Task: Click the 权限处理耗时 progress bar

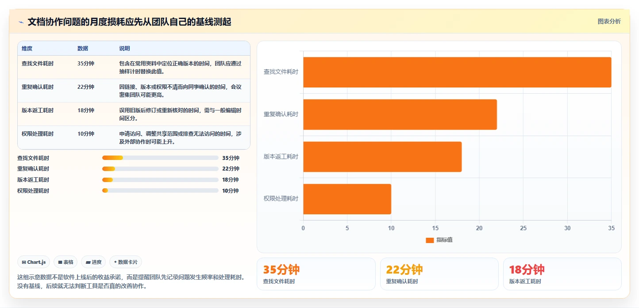Action: tap(160, 191)
